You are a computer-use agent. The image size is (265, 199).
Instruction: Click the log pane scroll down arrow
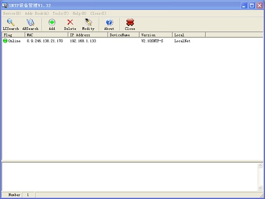pos(260,188)
